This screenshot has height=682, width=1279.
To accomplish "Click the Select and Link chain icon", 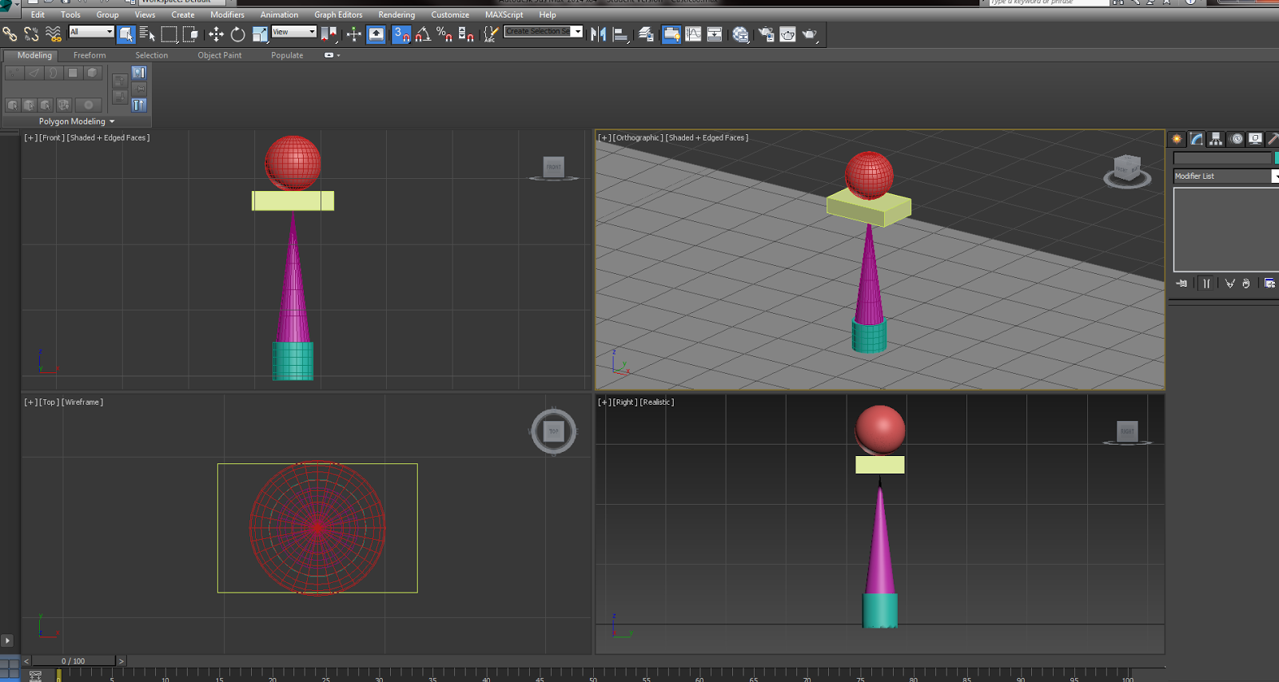I will coord(10,34).
